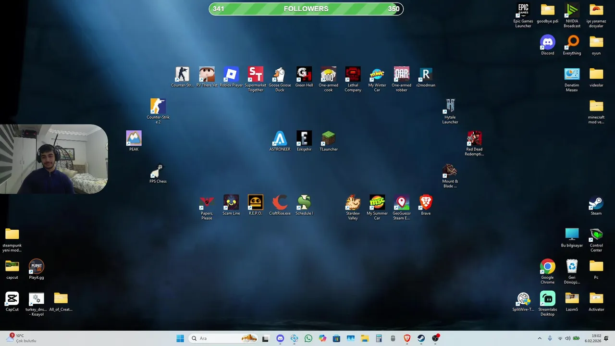
Task: Open the volume control tray icon
Action: [567, 338]
